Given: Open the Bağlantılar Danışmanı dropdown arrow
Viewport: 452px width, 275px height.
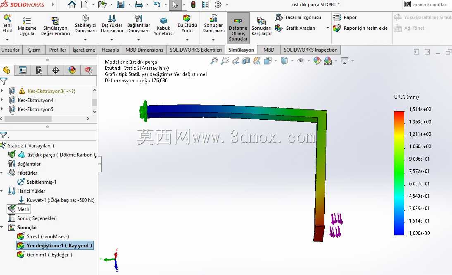Looking at the screenshot, I should point(138,40).
